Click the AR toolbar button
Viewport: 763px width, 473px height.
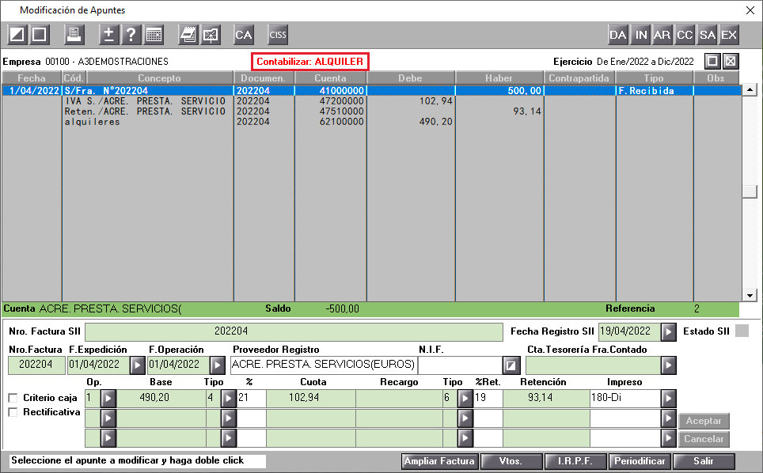(x=662, y=35)
